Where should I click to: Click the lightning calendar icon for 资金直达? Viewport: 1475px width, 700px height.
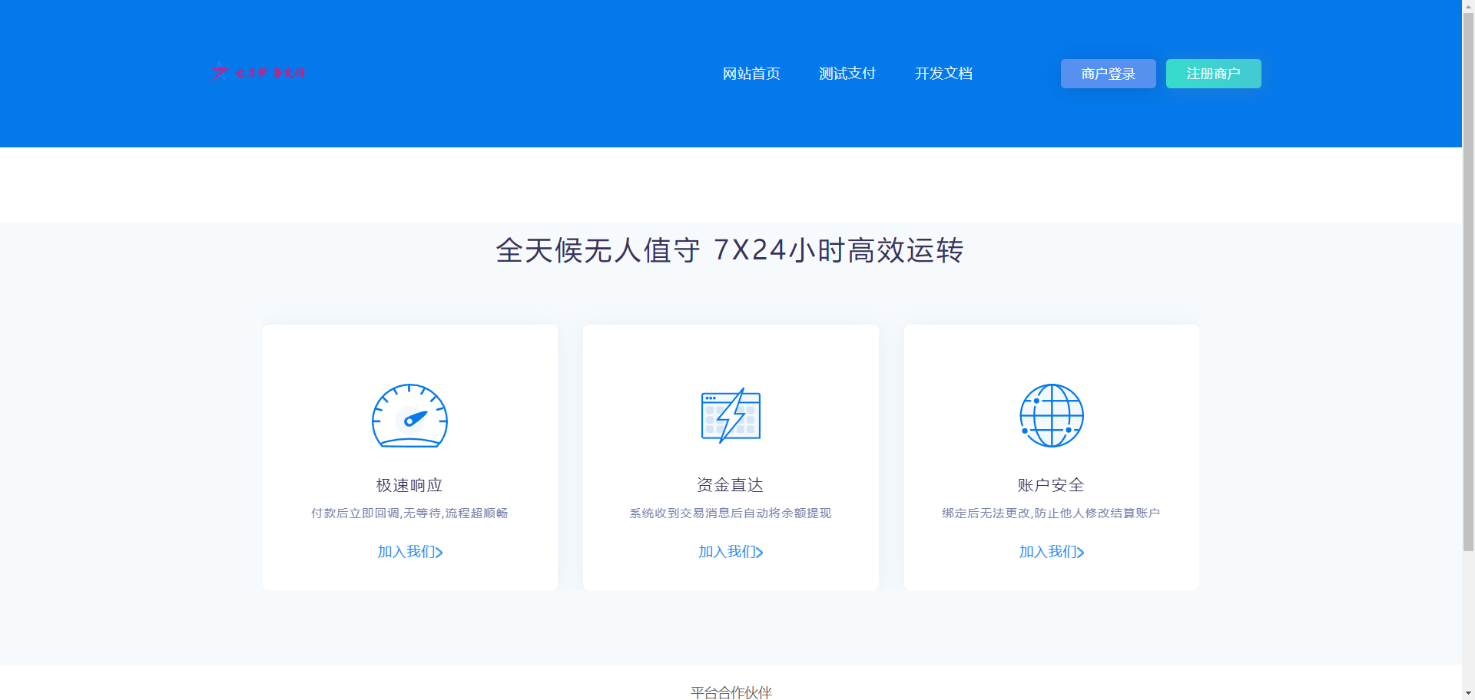(731, 415)
